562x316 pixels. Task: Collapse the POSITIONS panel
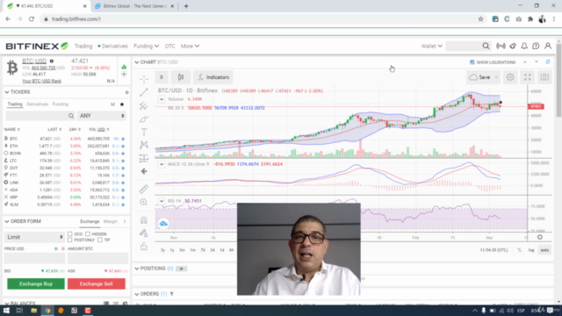[137, 269]
